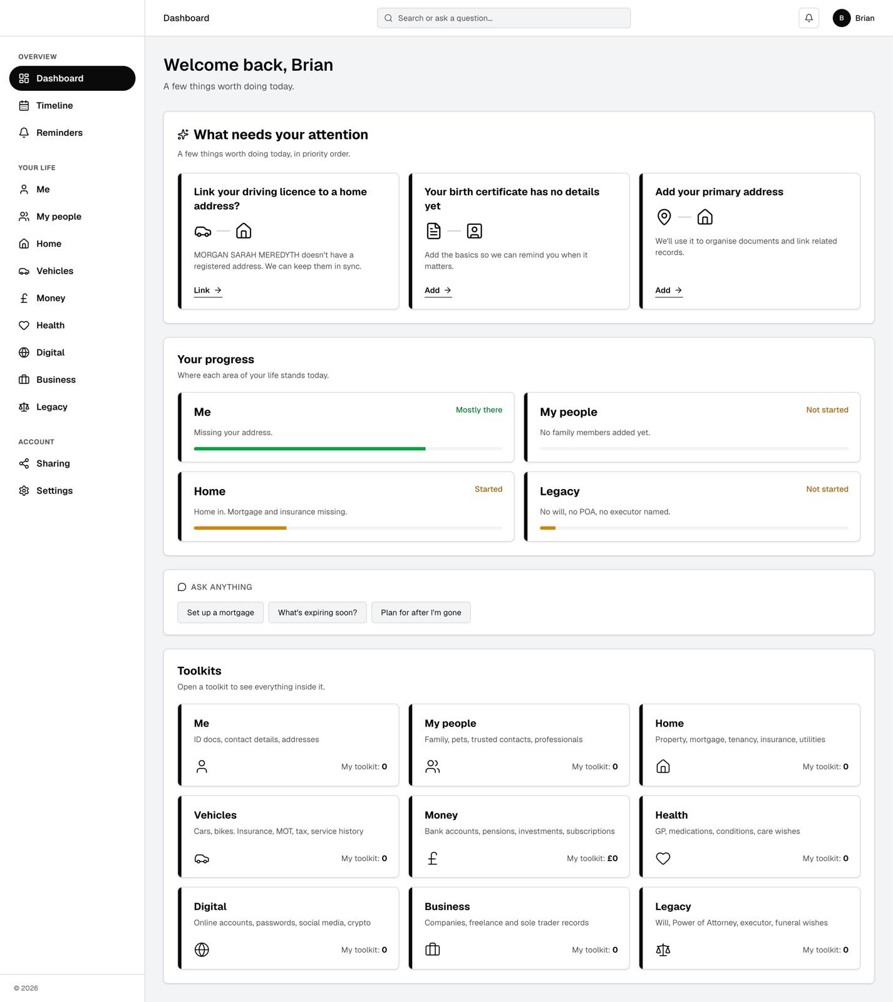This screenshot has height=1002, width=893.
Task: Click the globe icon in Digital toolkit card
Action: pyautogui.click(x=202, y=950)
